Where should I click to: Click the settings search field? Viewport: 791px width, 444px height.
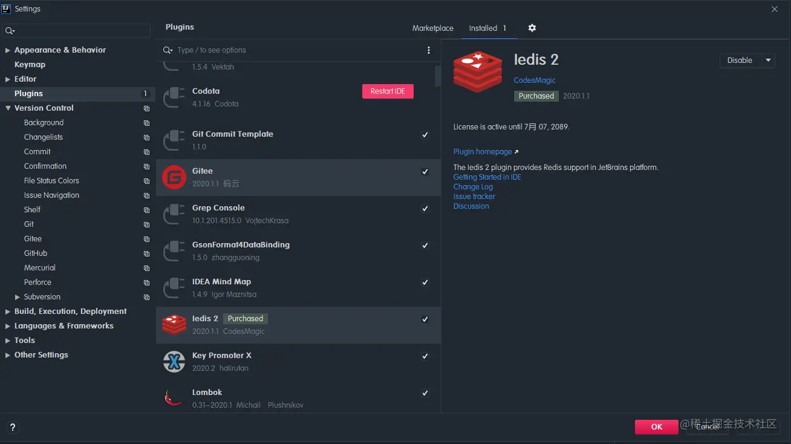coord(77,31)
